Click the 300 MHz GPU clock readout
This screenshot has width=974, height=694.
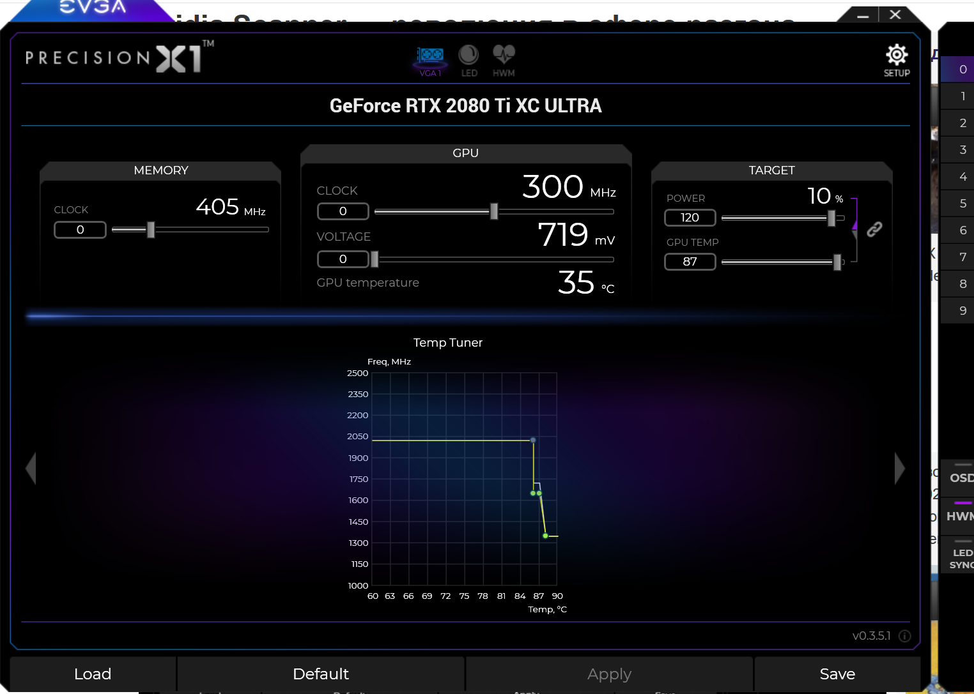point(569,187)
